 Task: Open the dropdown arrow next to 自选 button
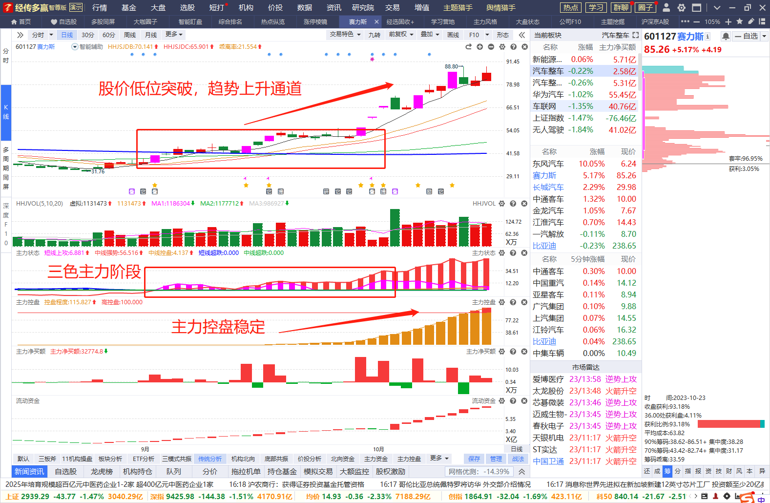(x=764, y=36)
